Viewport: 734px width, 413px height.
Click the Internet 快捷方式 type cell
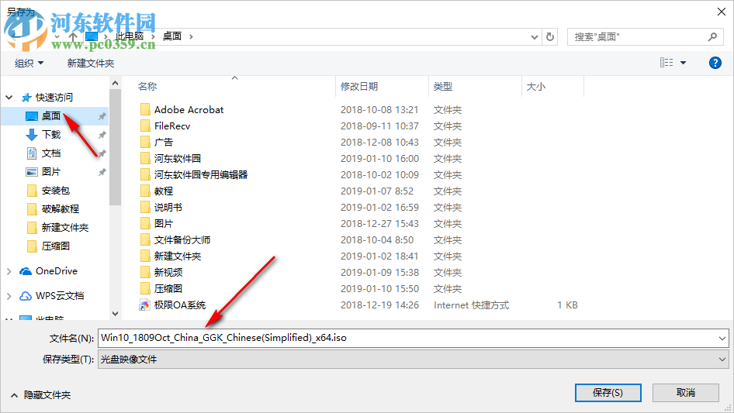(471, 305)
